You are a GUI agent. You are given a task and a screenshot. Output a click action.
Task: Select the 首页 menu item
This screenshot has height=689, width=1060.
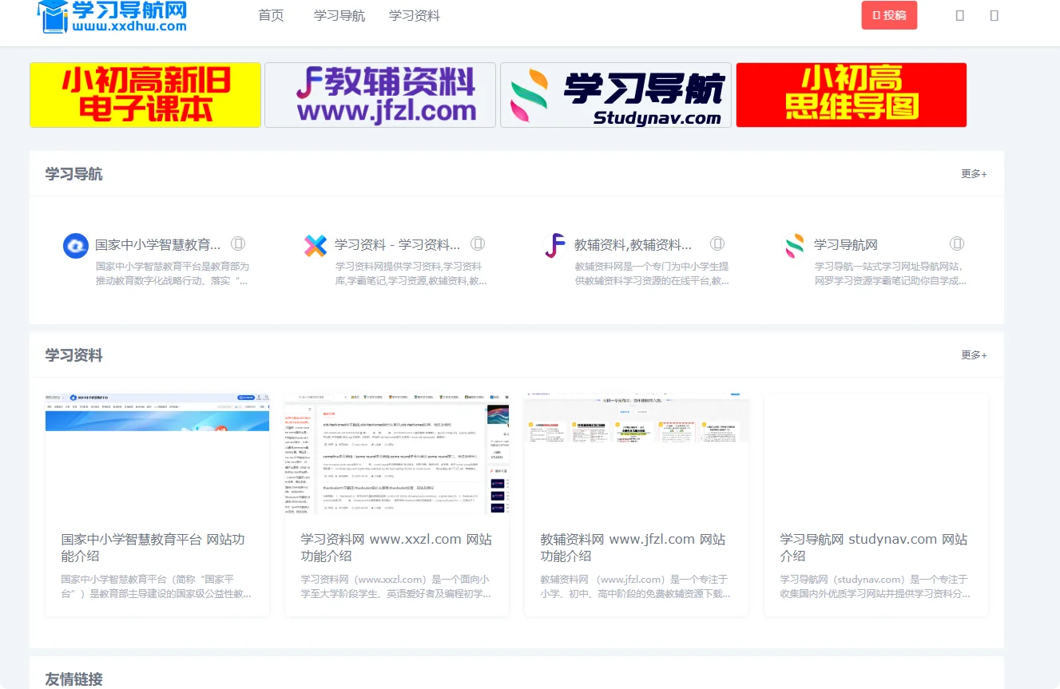click(x=270, y=14)
